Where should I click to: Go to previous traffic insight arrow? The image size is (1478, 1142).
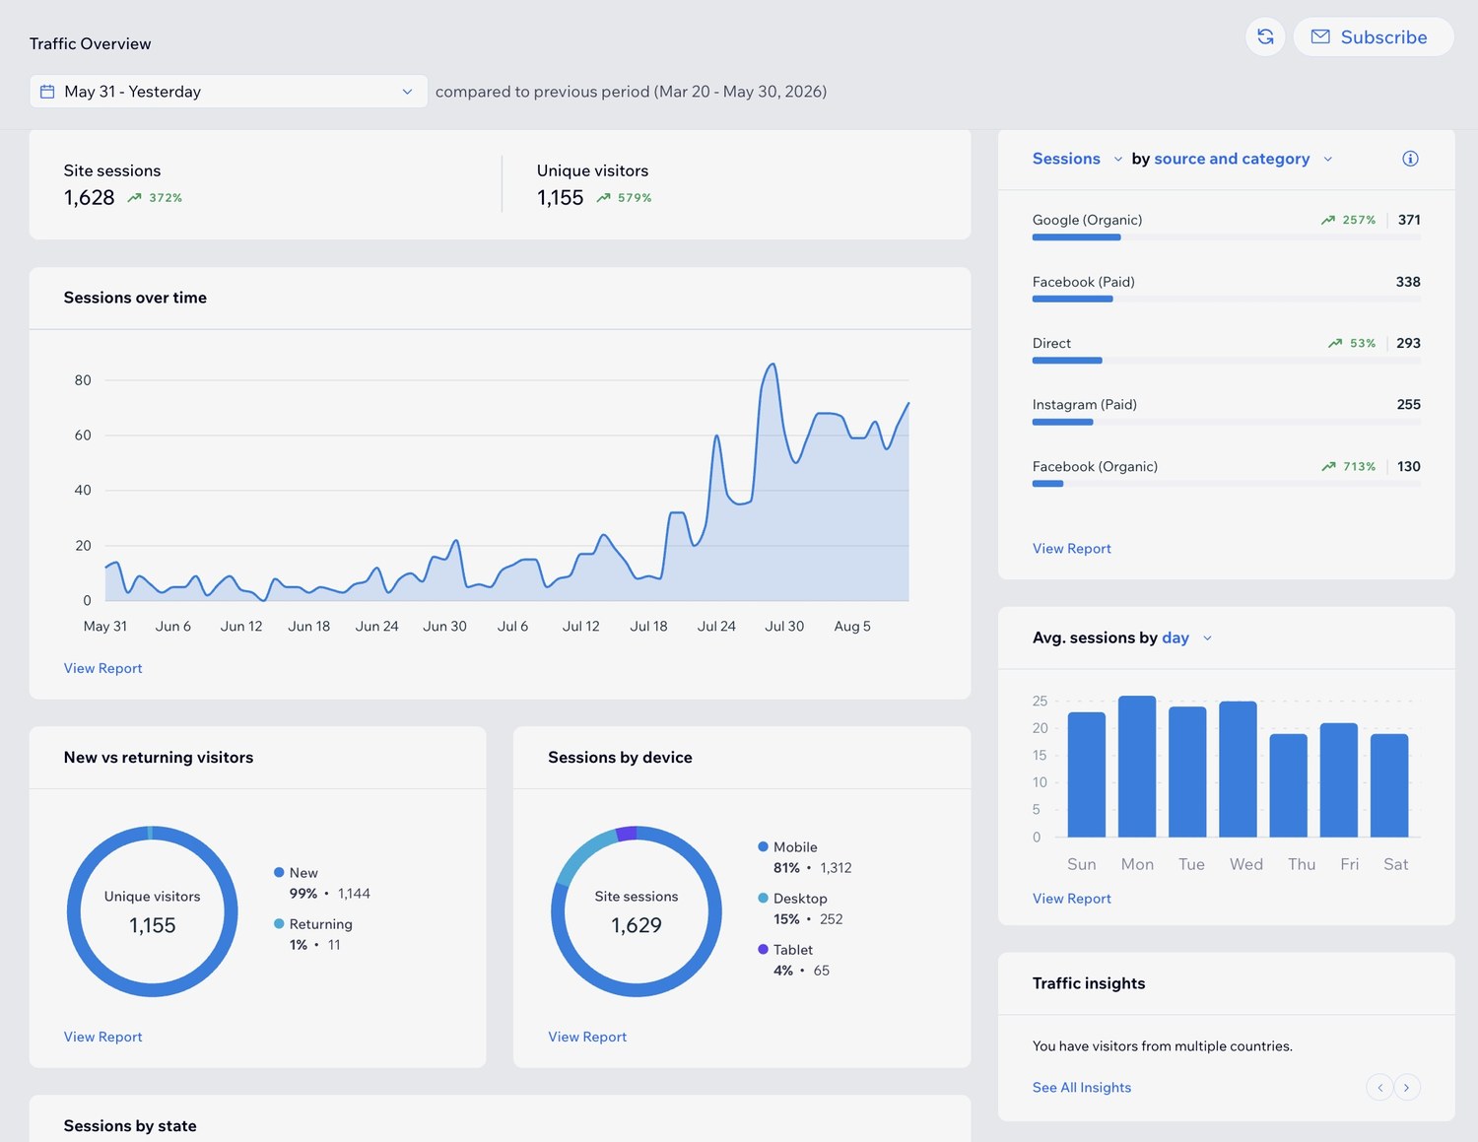click(x=1379, y=1088)
